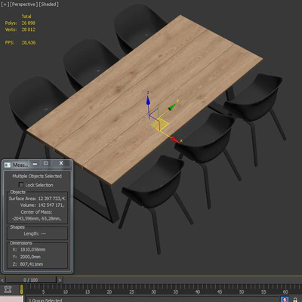302x302 pixels.
Task: Click the Measure dialog title icon
Action: [x=8, y=165]
